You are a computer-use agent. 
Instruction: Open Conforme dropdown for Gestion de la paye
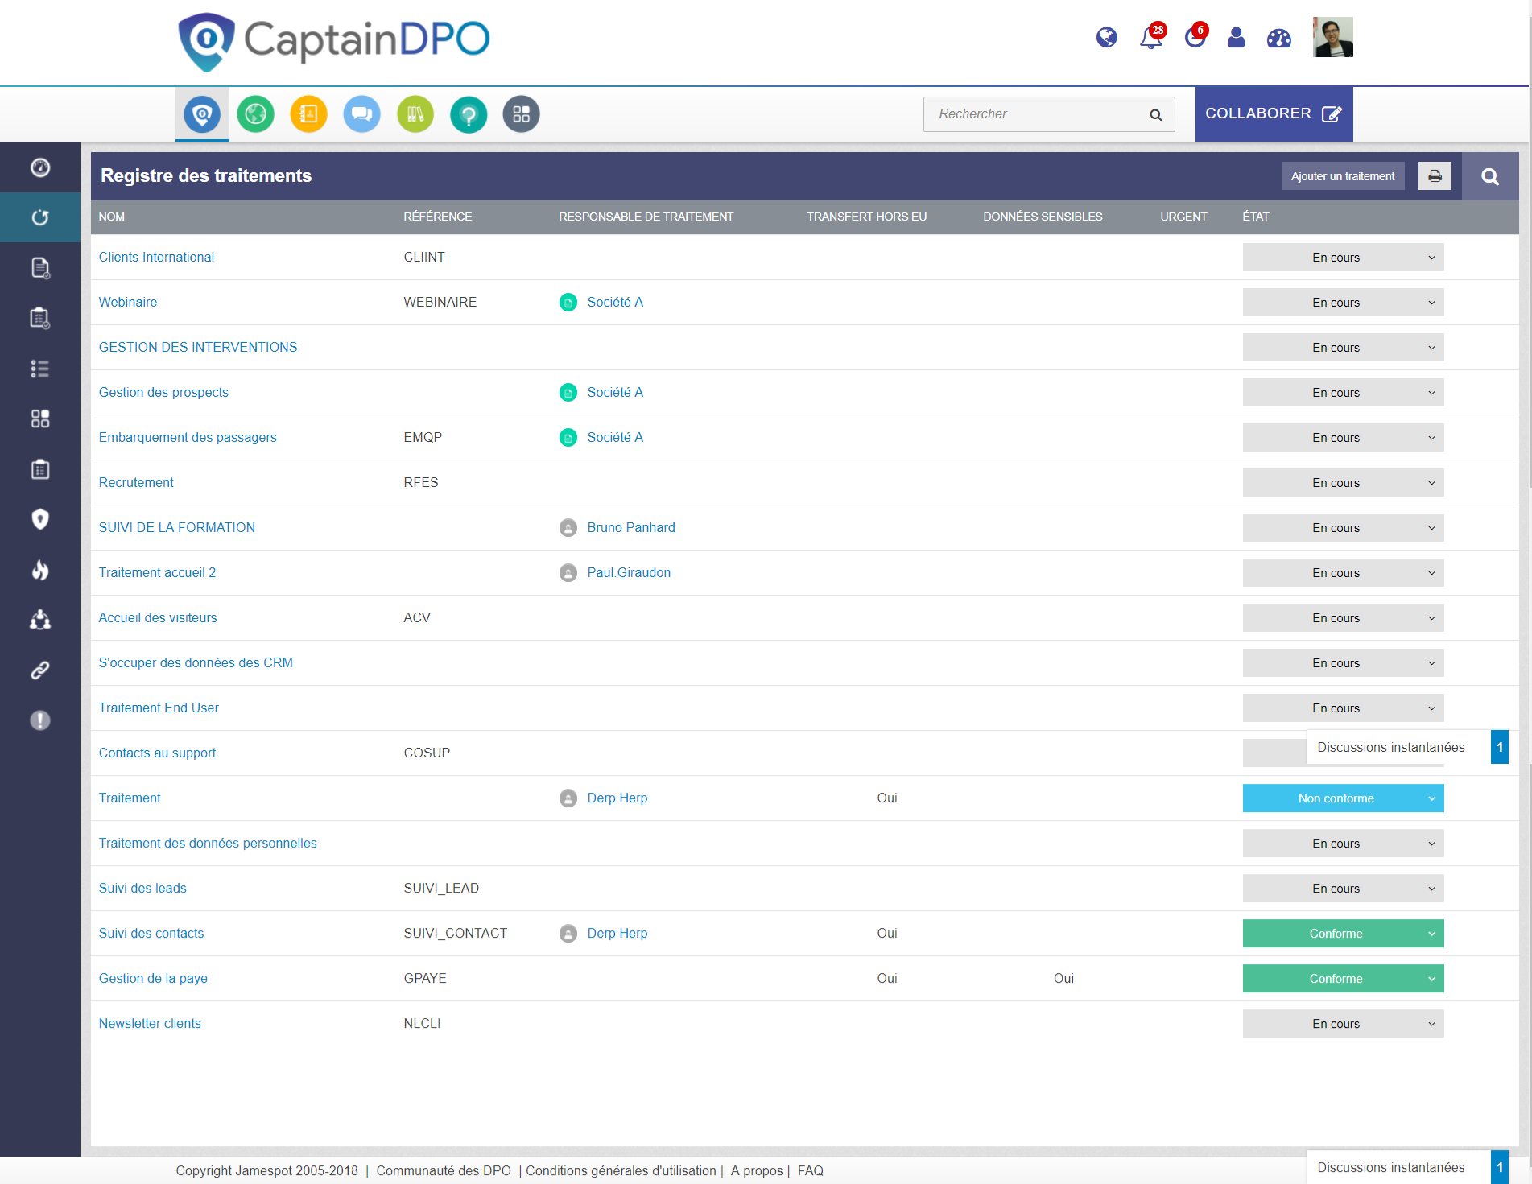tap(1343, 979)
